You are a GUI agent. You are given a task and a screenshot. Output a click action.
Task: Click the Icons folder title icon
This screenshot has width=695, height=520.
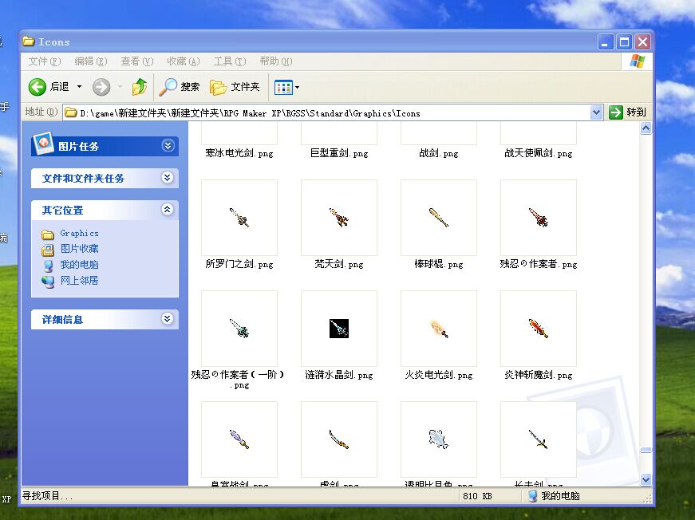click(29, 41)
